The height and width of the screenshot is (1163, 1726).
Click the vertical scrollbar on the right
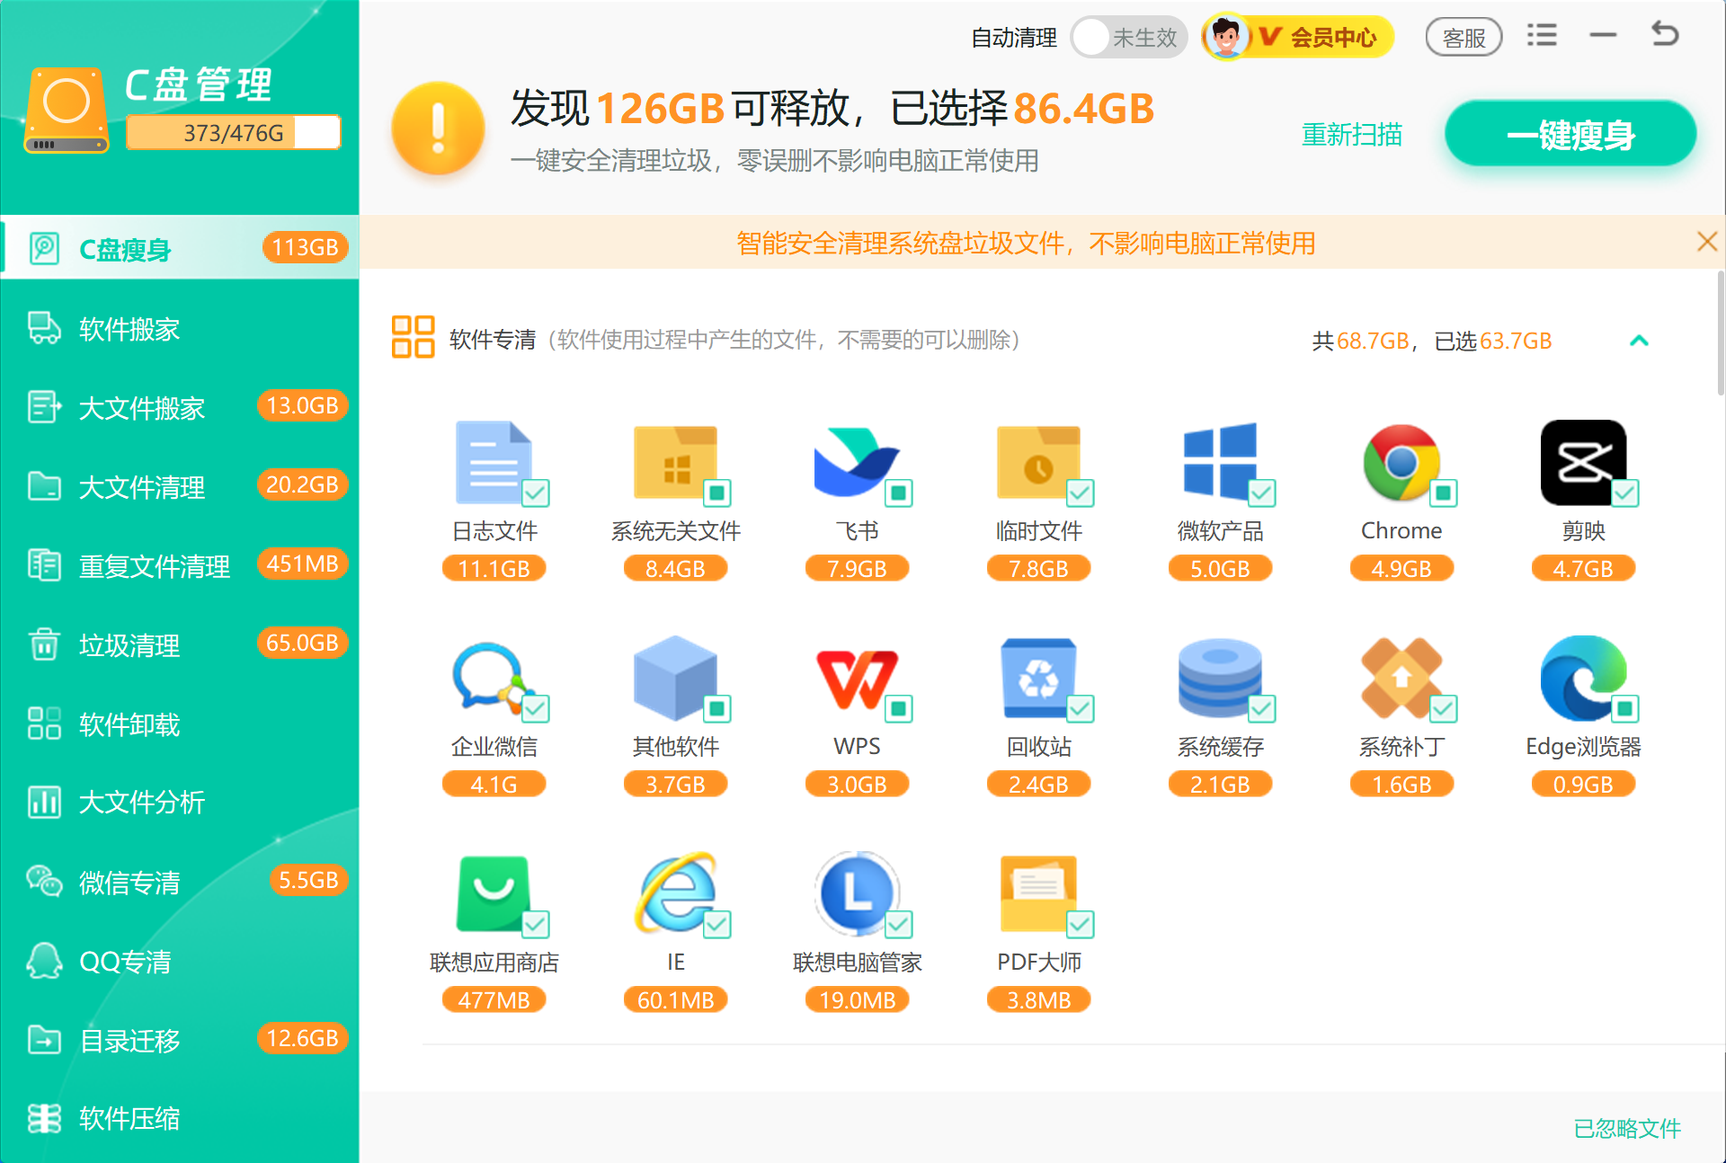coord(1720,333)
